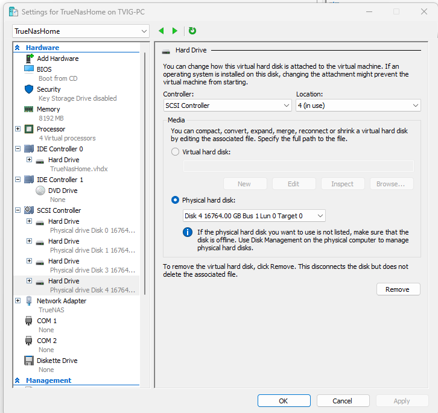This screenshot has height=413, width=438.
Task: Click the OK button
Action: (x=284, y=401)
